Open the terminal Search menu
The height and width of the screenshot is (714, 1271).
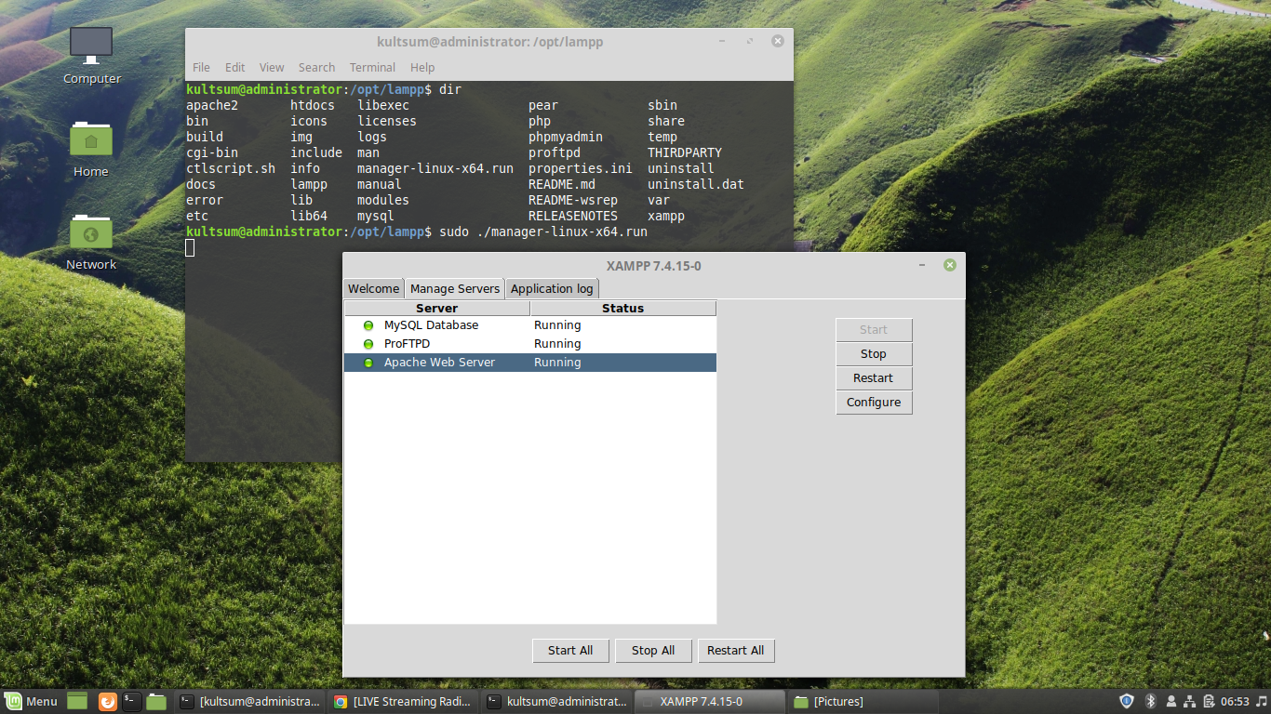click(x=316, y=67)
